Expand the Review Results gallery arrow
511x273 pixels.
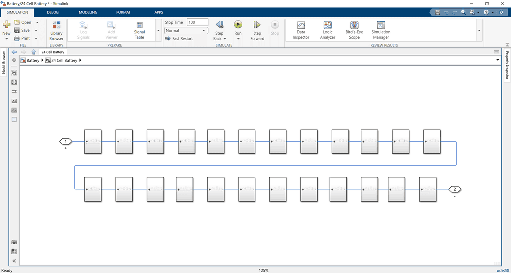[x=479, y=30]
